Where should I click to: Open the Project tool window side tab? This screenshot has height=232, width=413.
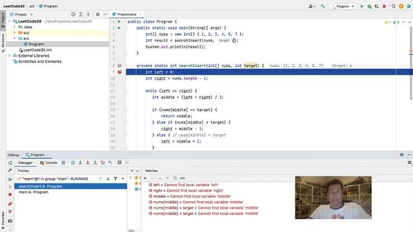(x=3, y=20)
